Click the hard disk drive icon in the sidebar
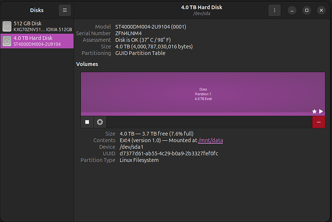Viewport: 332px width, 222px height. pos(7,41)
